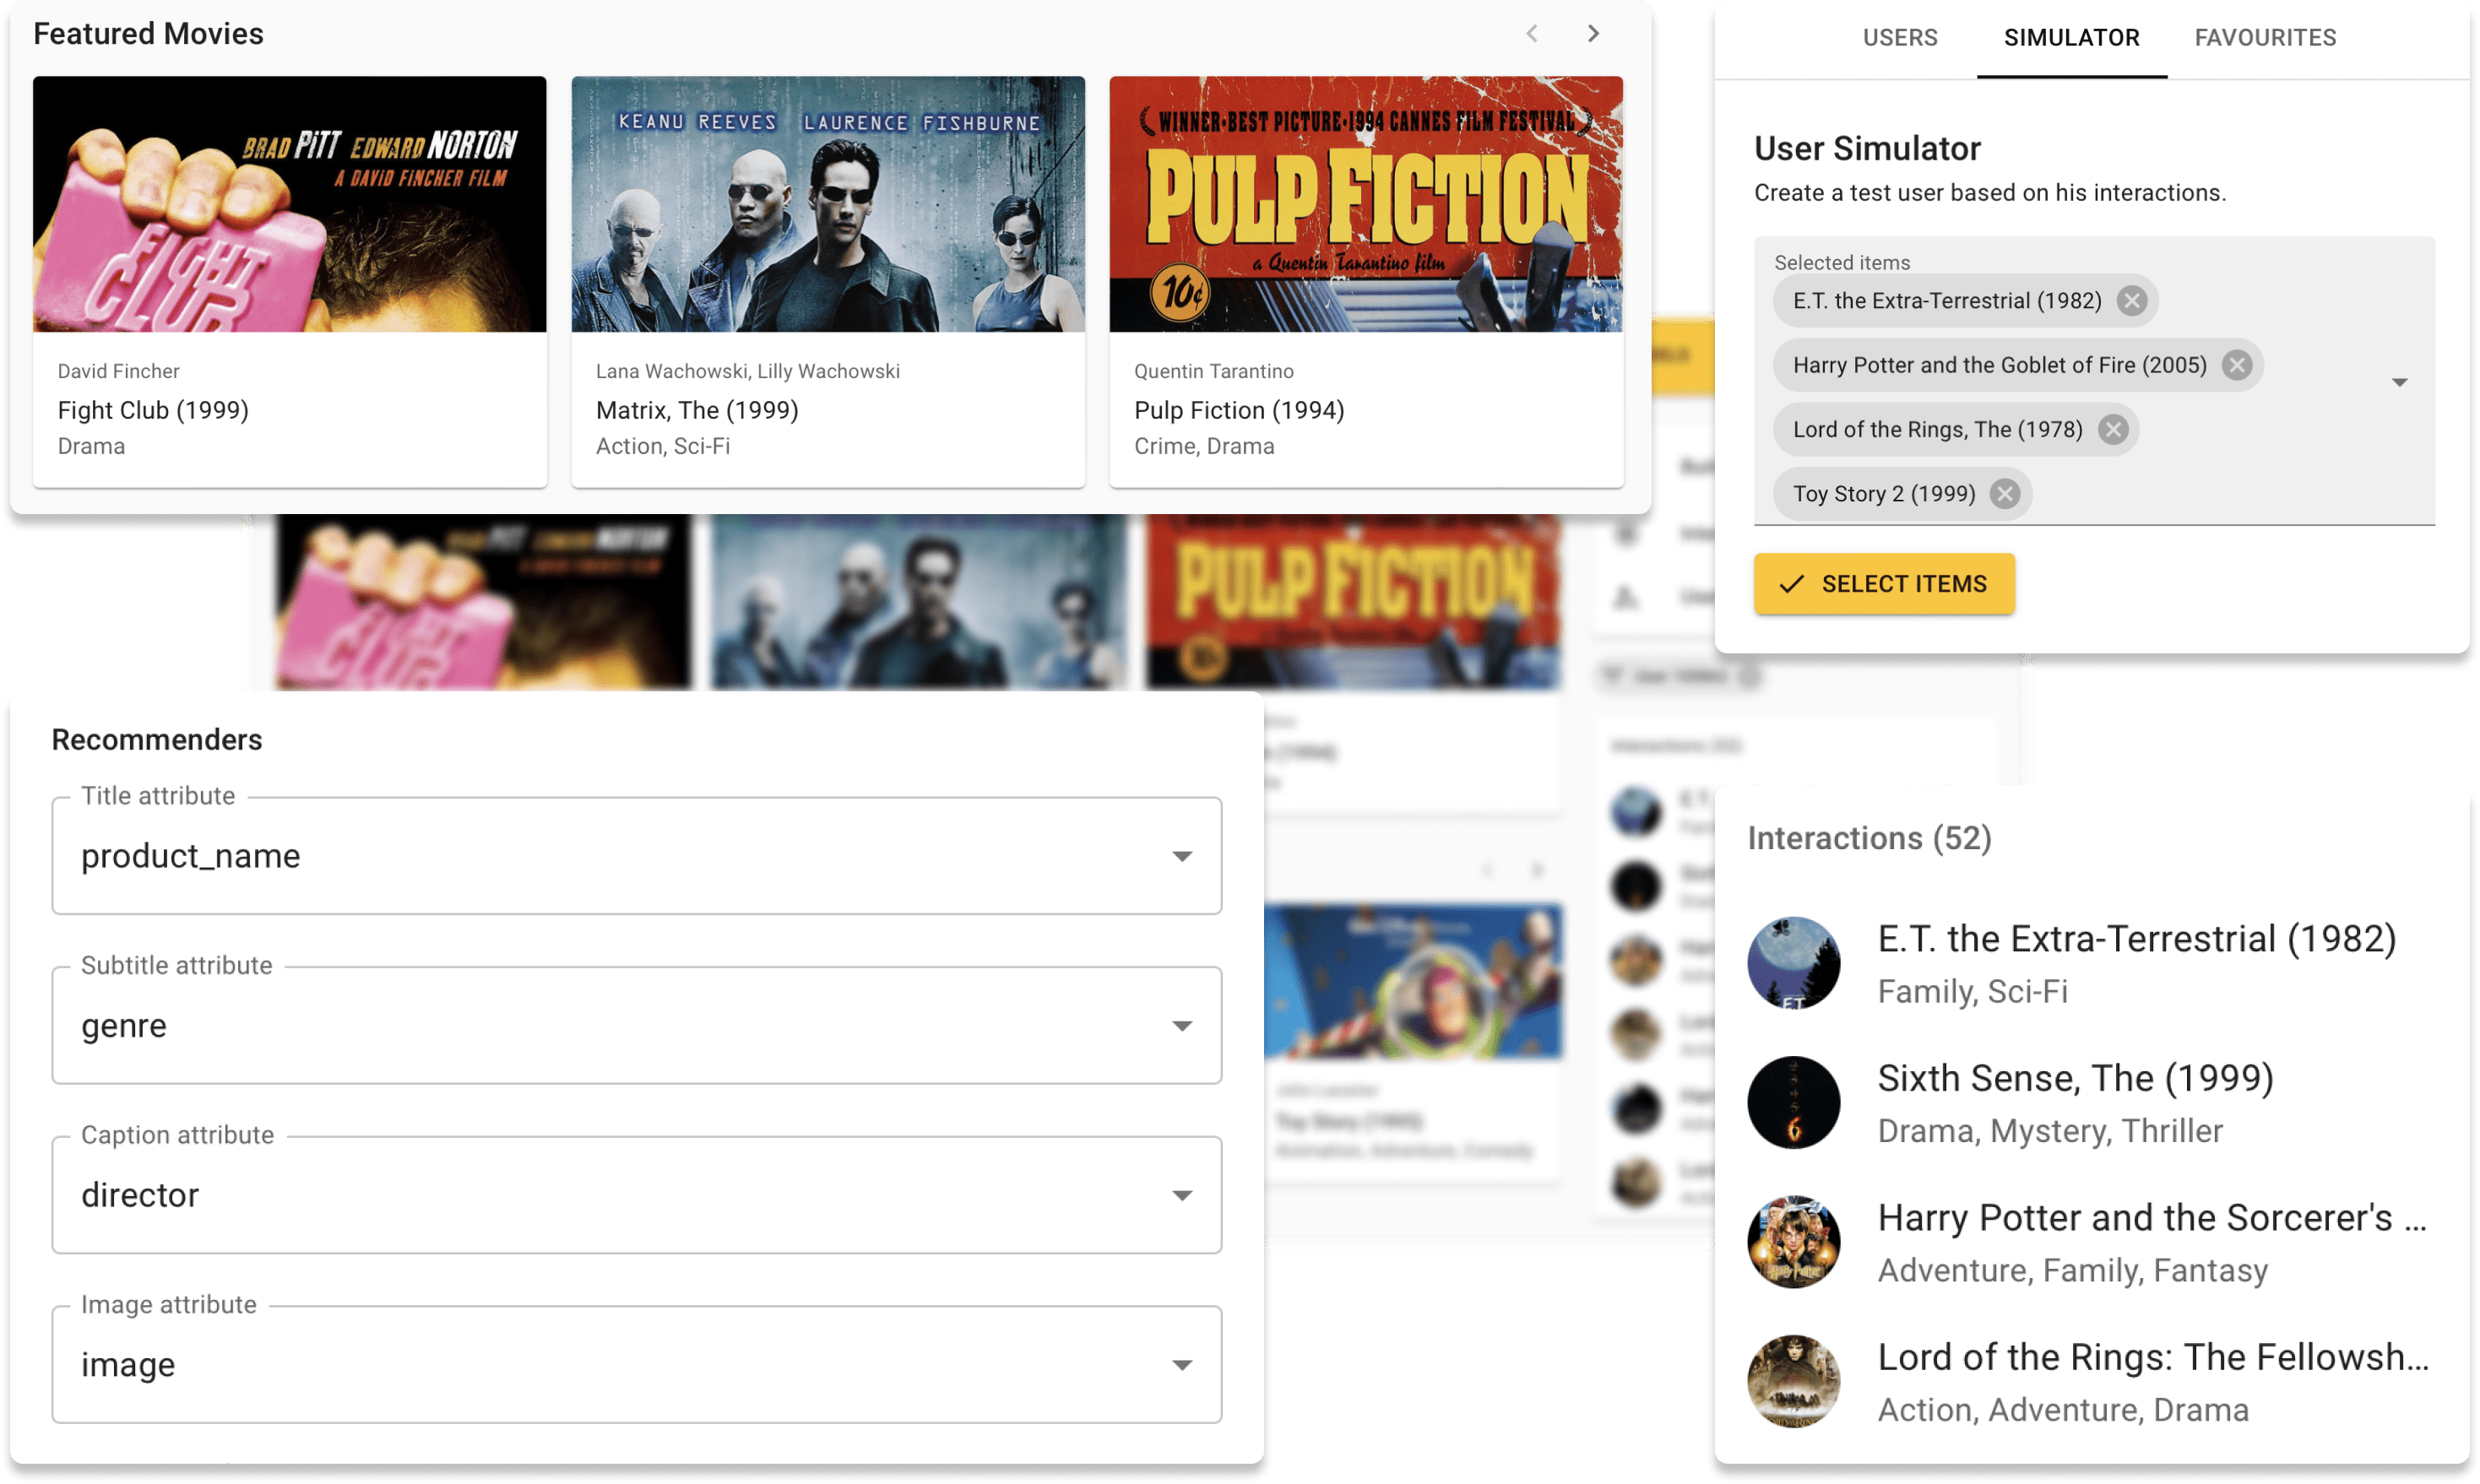Remove E.T. the Extra-Terrestrial chip
This screenshot has height=1484, width=2480.
coord(2131,301)
